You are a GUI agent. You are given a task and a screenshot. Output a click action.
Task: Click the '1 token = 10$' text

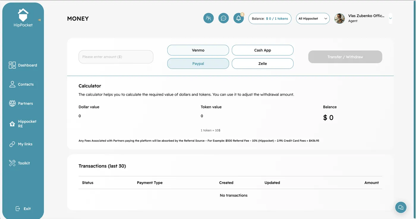[211, 130]
